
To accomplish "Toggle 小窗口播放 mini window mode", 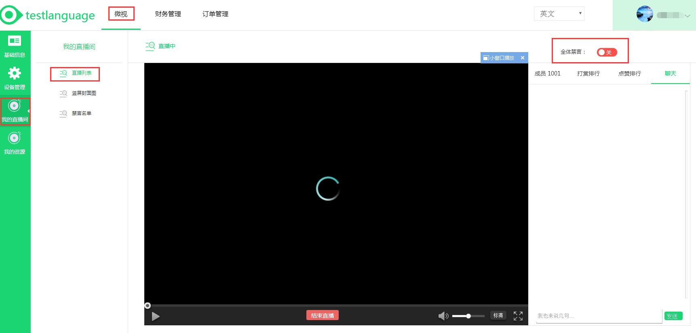I will click(499, 58).
